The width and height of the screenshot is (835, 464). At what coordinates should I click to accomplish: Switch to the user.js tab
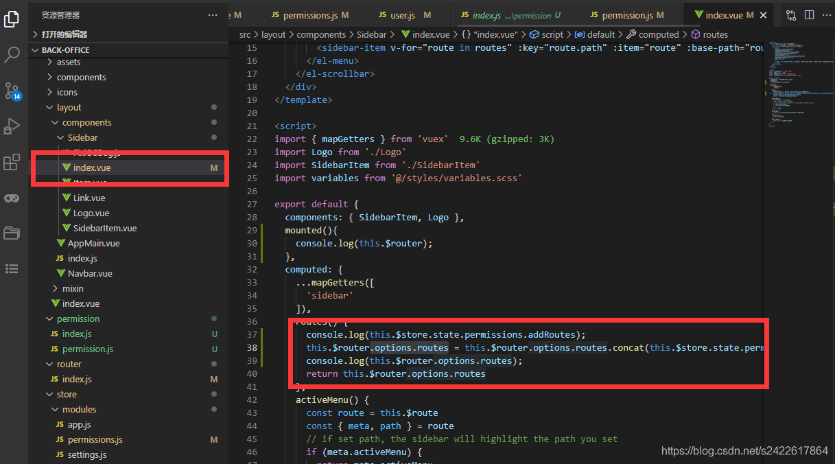410,15
